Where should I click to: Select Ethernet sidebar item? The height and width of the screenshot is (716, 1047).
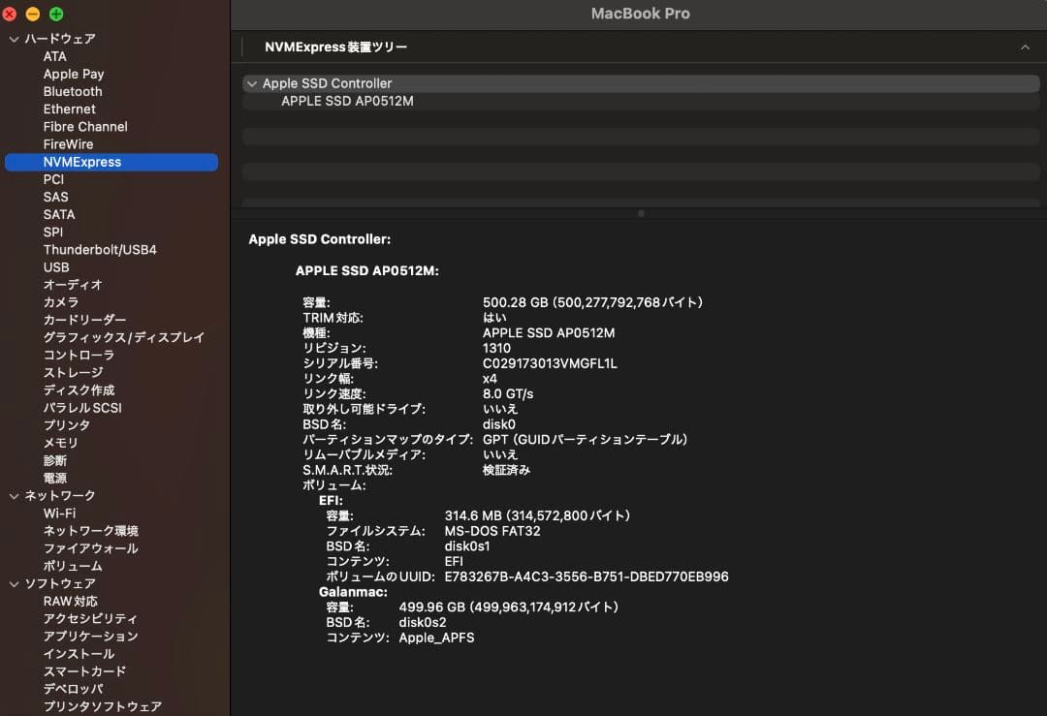point(70,109)
